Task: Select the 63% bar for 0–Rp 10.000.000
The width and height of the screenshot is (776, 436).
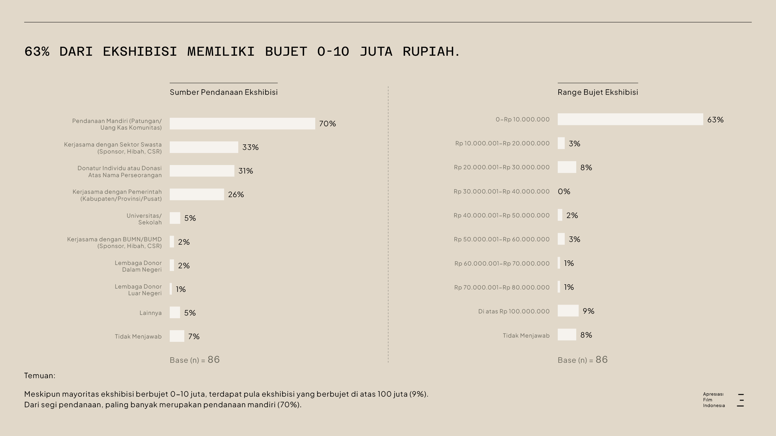Action: tap(630, 119)
